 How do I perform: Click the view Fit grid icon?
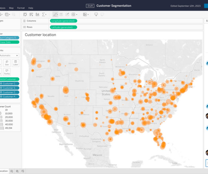(73, 14)
